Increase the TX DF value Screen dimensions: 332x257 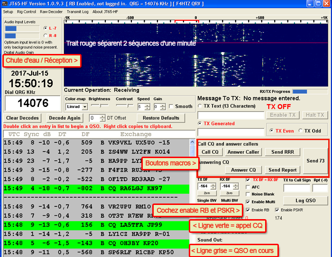213,185
